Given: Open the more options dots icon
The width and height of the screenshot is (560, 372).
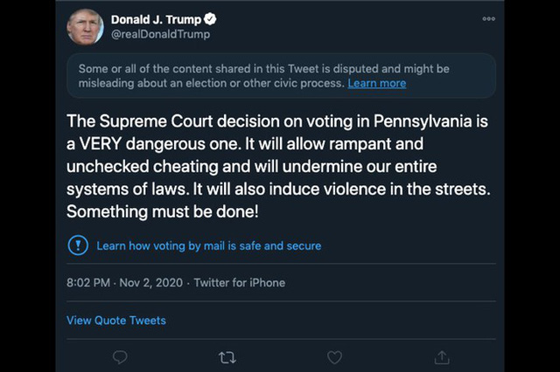Looking at the screenshot, I should pos(488,19).
